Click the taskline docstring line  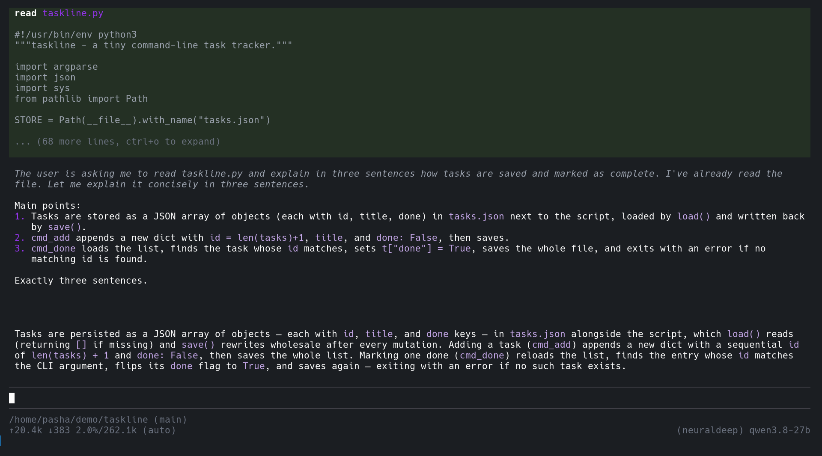tap(154, 45)
